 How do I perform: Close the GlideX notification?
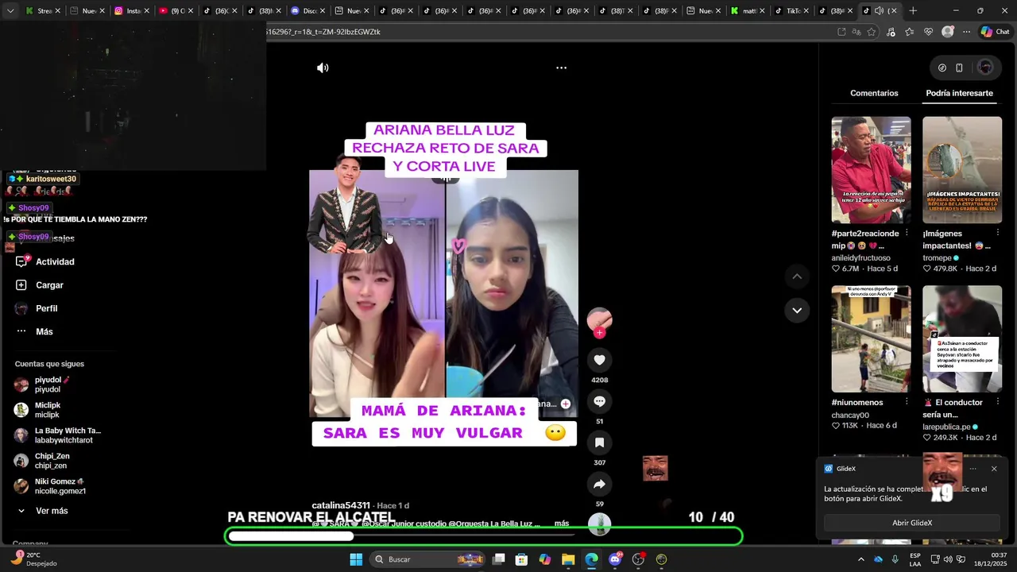[994, 469]
